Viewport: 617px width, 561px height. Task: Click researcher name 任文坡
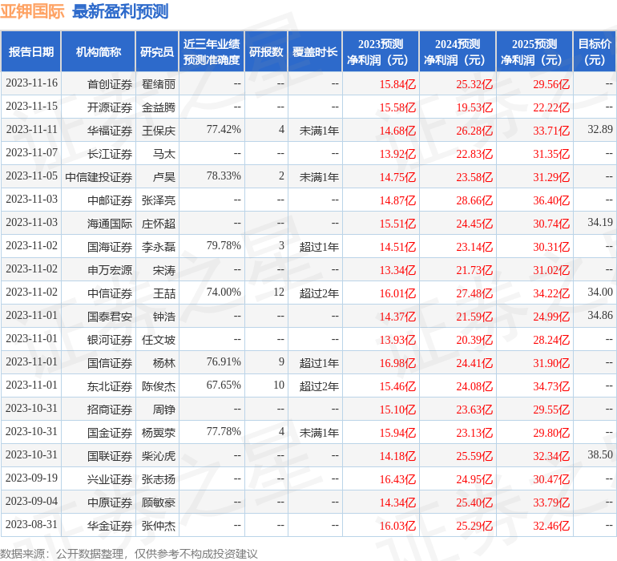(158, 340)
